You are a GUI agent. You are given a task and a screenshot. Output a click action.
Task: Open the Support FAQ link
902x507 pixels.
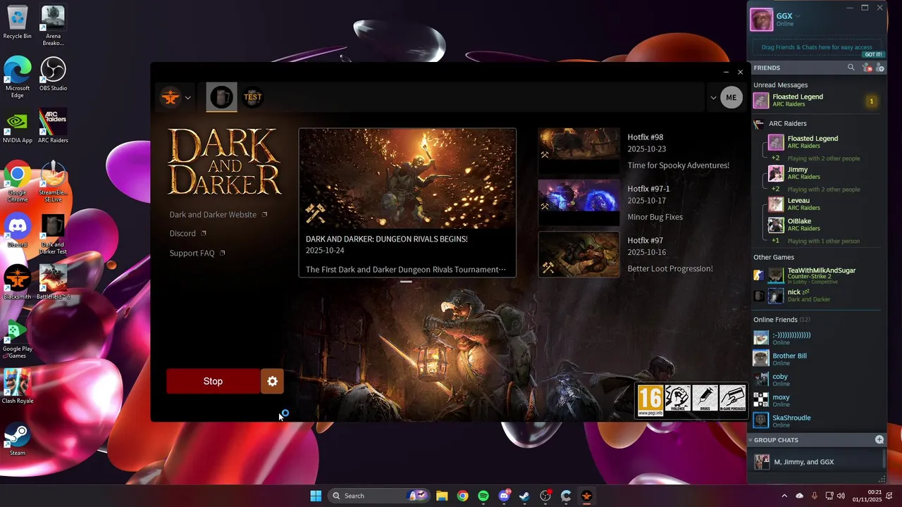click(197, 254)
